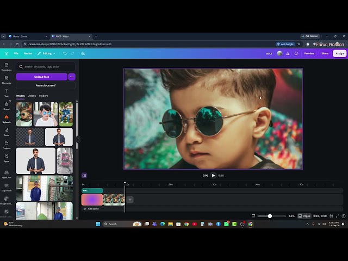Image resolution: width=348 pixels, height=261 pixels.
Task: Play the video with the play button
Action: click(x=213, y=176)
